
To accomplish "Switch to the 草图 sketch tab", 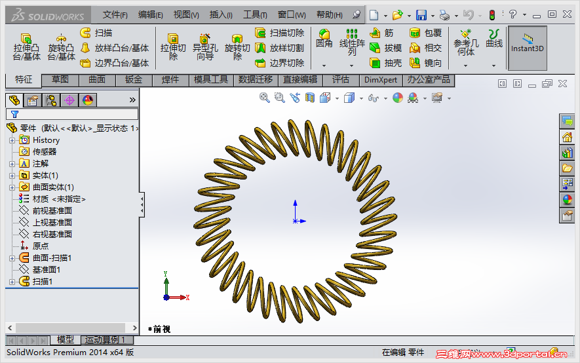I will point(60,80).
